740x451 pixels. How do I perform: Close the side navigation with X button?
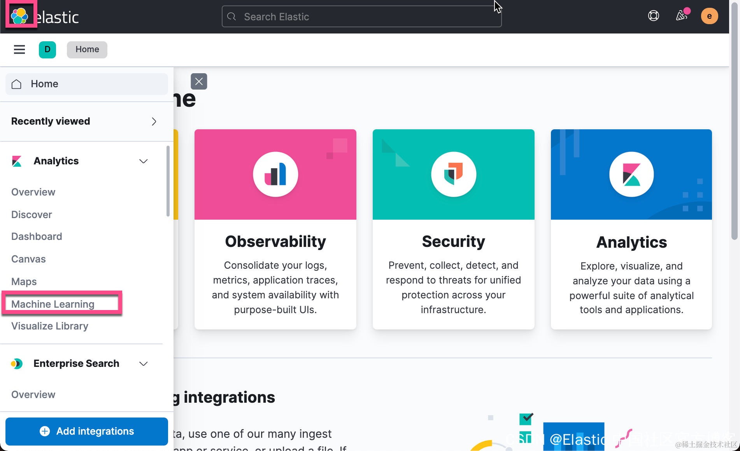click(199, 81)
